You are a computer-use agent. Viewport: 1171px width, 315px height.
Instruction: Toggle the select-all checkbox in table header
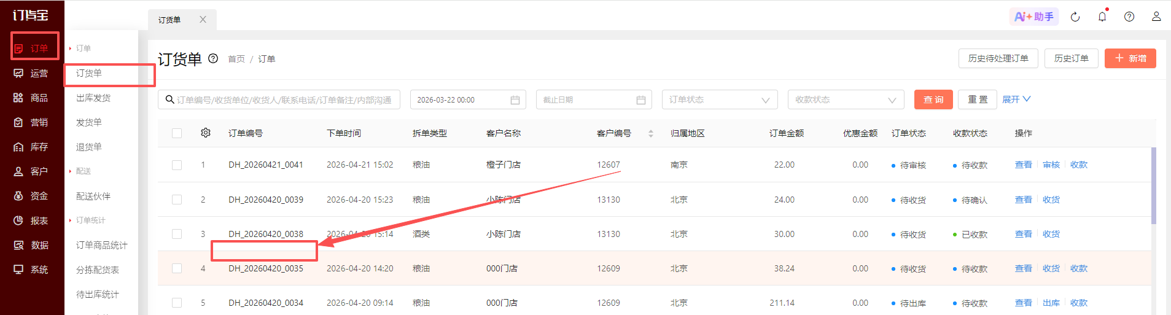(177, 133)
